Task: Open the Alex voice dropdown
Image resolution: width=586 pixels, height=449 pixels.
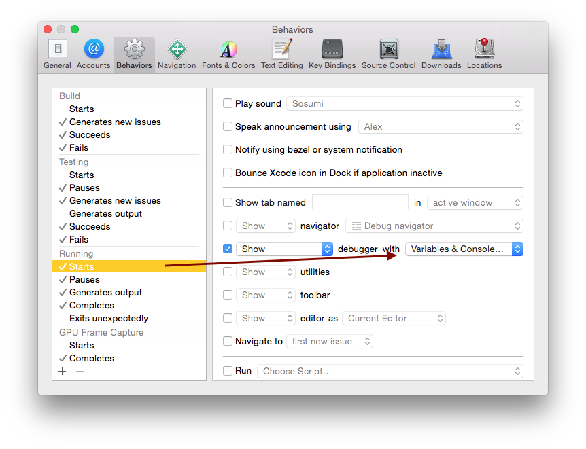Action: coord(441,126)
